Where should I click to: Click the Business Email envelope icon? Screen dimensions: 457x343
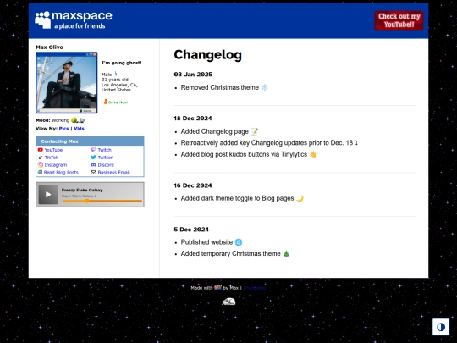point(93,173)
